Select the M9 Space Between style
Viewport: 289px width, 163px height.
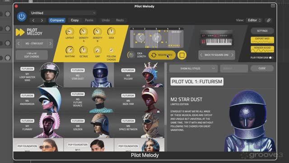139,125
